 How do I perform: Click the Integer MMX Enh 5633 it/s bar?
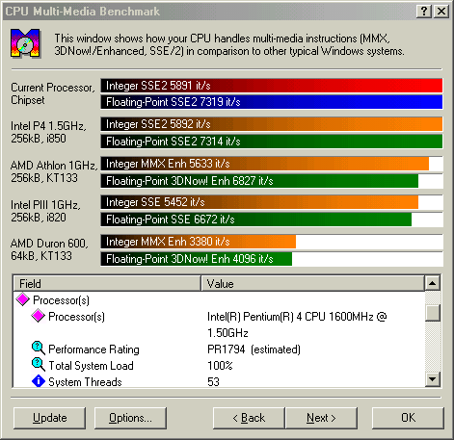[x=265, y=164]
